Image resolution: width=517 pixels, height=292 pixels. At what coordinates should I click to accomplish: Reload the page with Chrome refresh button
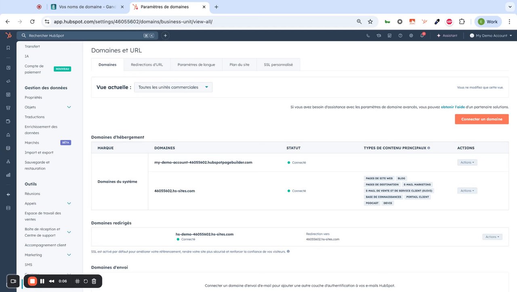[x=32, y=22]
